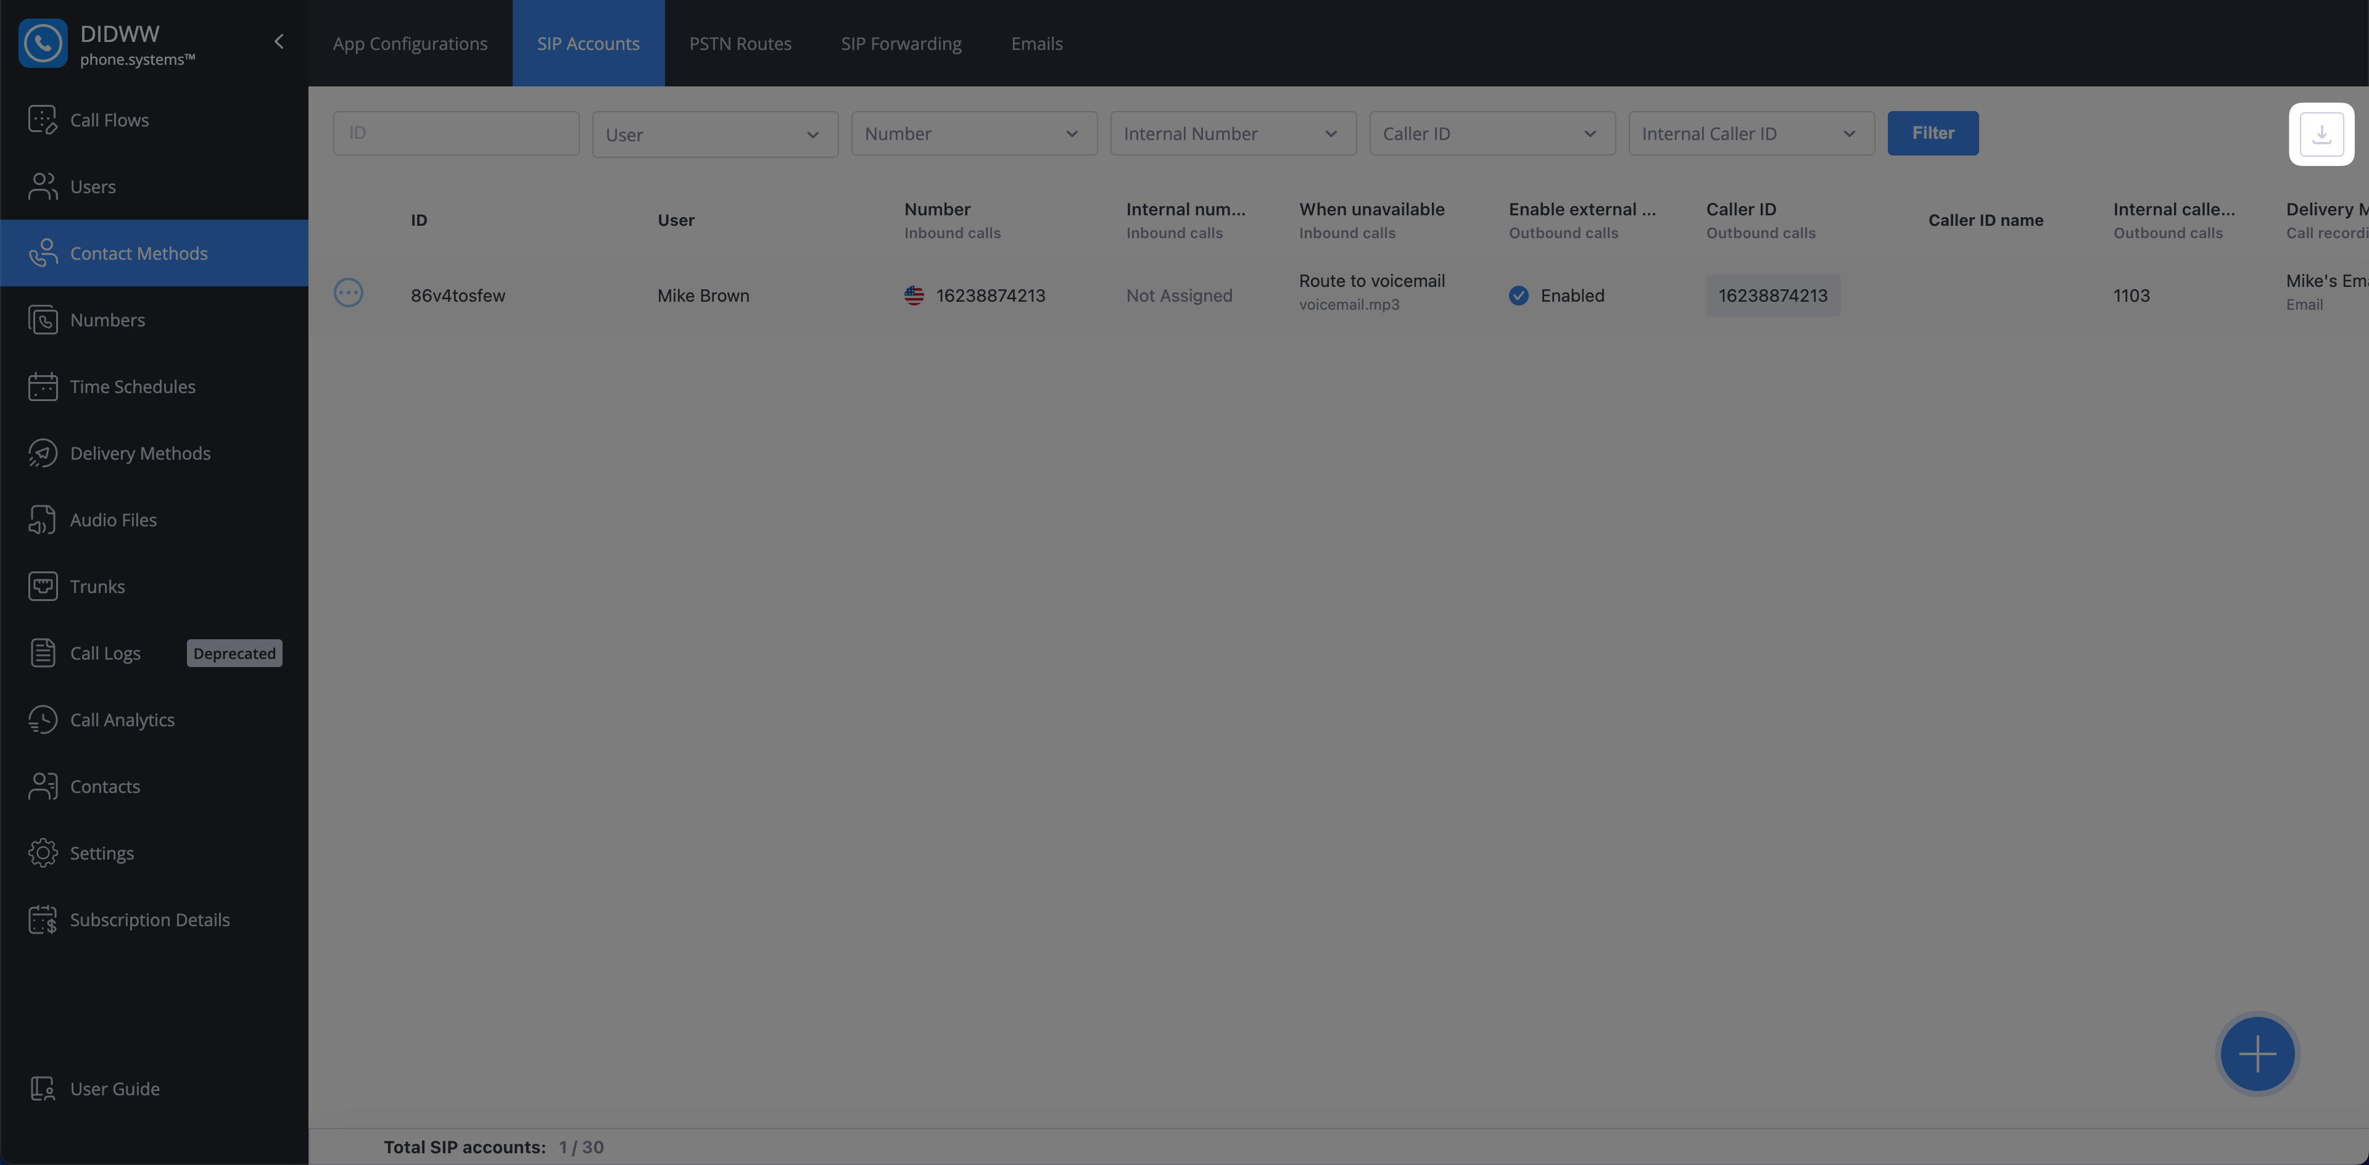The width and height of the screenshot is (2369, 1165).
Task: Click the Call Logs document icon
Action: (43, 653)
